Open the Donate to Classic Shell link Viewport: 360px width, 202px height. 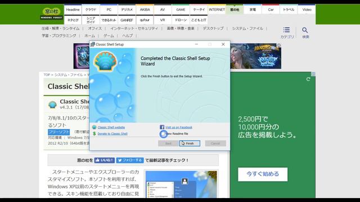coord(112,134)
